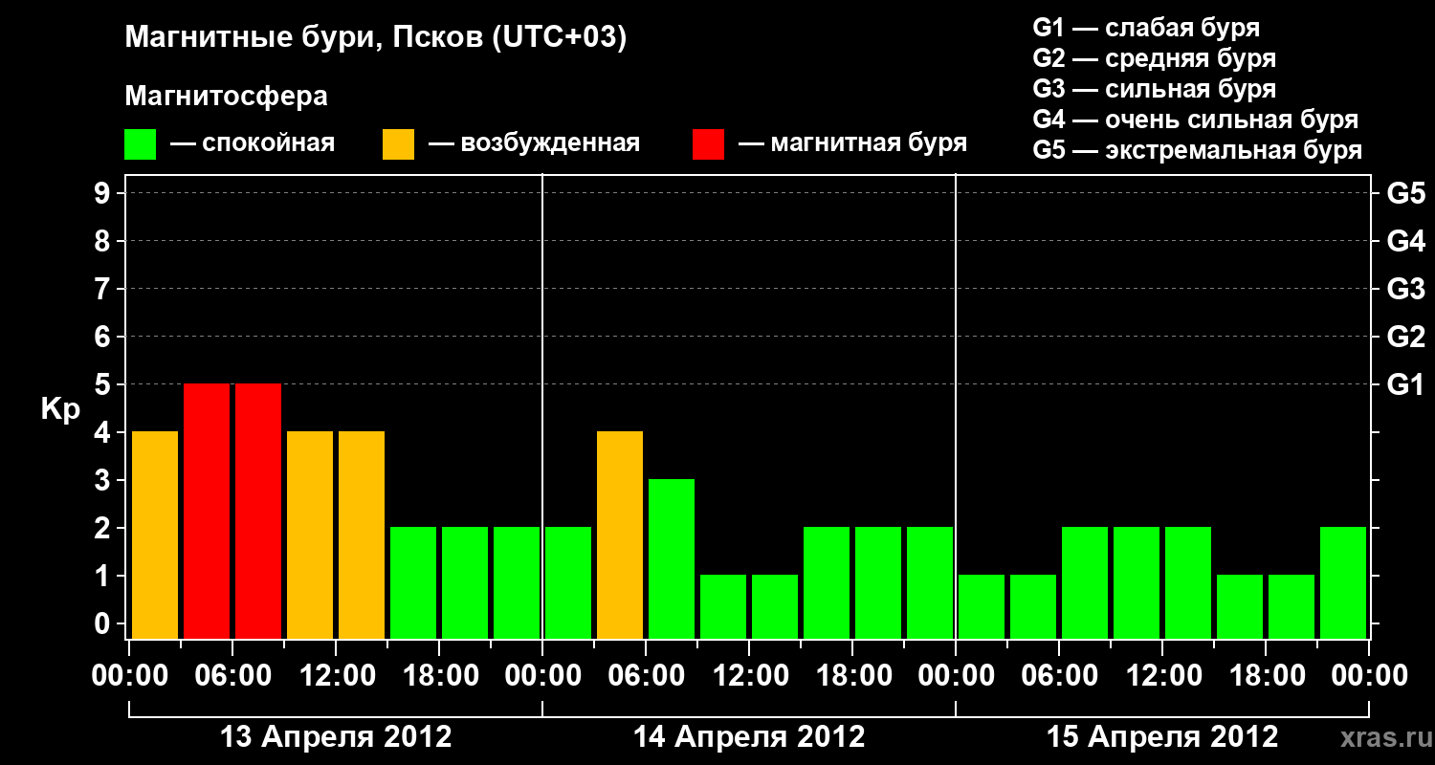Viewport: 1435px width, 765px height.
Task: Click the 06:00 time label for 13 April
Action: pyautogui.click(x=232, y=676)
